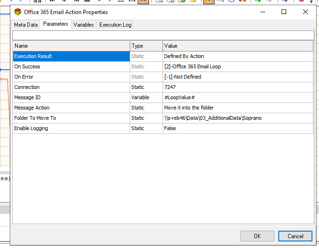The width and height of the screenshot is (319, 248).
Task: Click the Enable Logging value 'False'
Action: point(238,129)
